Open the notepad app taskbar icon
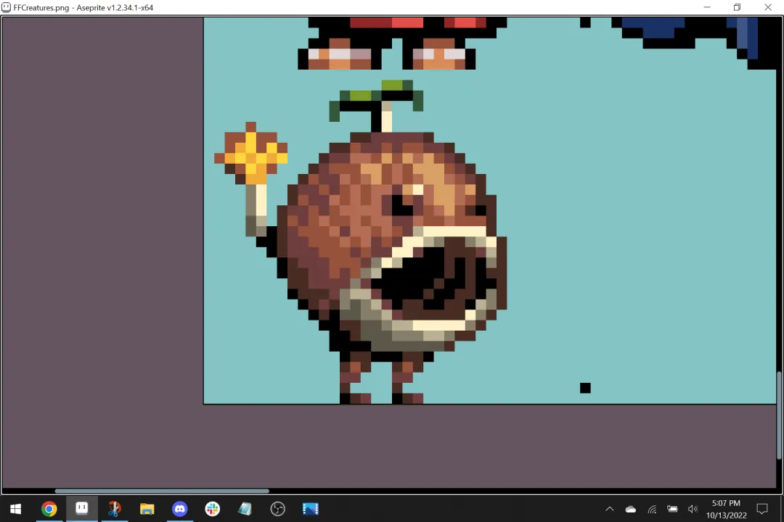The height and width of the screenshot is (522, 784). pos(245,508)
